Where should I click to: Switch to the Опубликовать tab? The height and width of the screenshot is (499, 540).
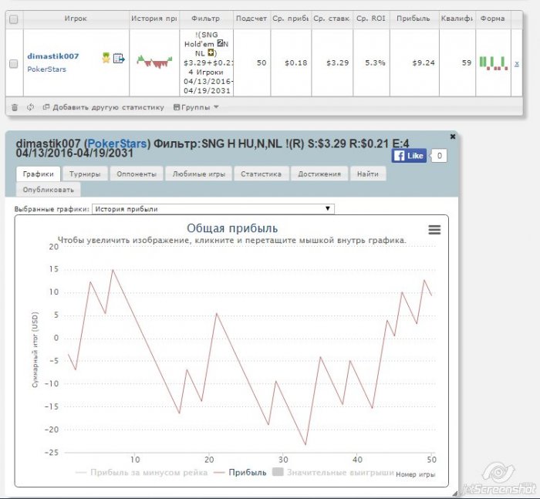pyautogui.click(x=48, y=190)
